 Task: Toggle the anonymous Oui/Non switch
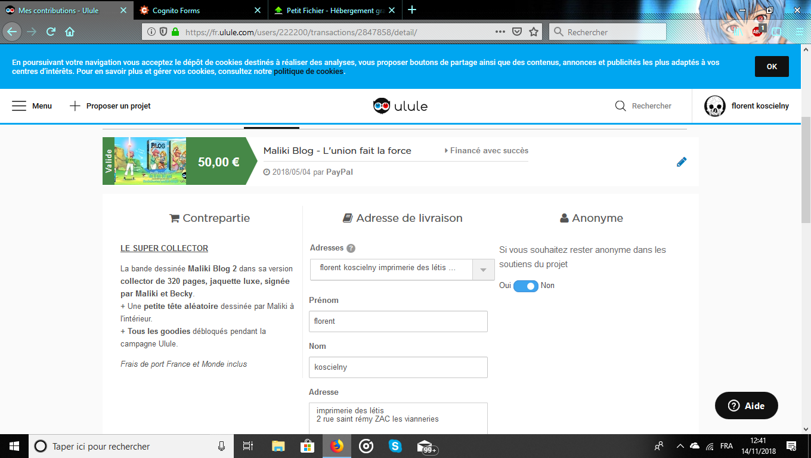click(x=526, y=286)
